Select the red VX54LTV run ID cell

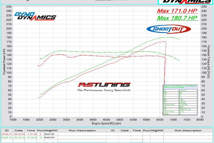pos(7,134)
